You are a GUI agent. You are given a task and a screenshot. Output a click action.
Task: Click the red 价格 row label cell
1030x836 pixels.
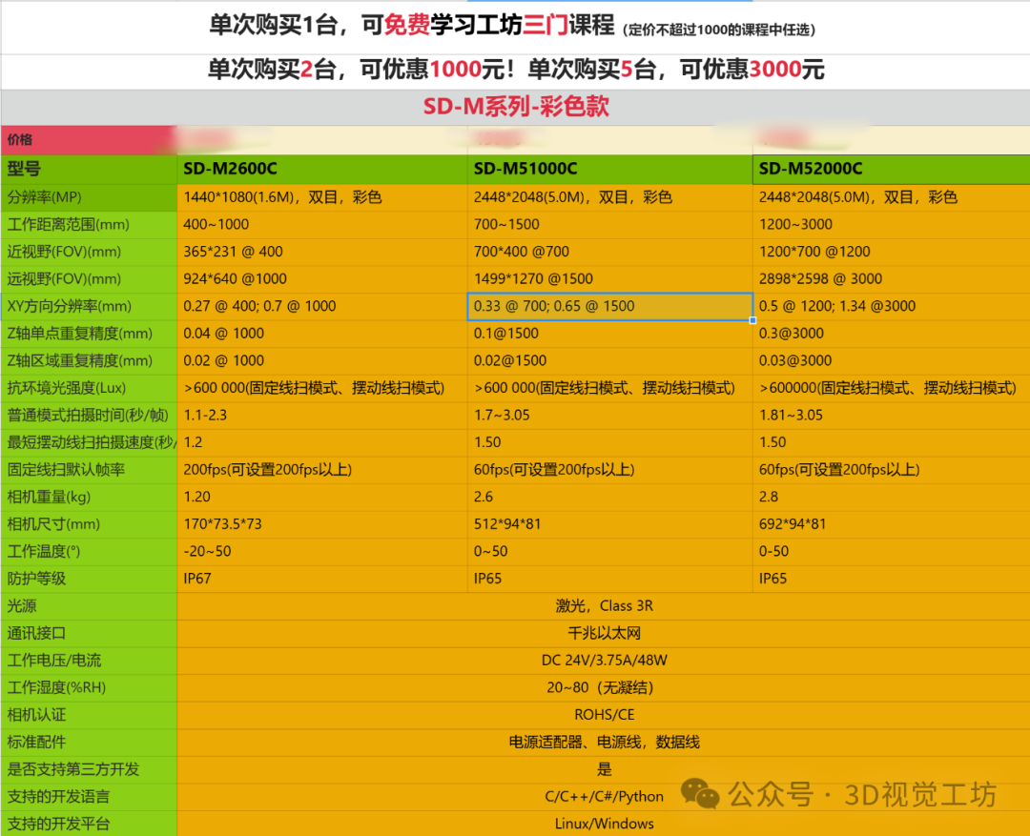(89, 140)
